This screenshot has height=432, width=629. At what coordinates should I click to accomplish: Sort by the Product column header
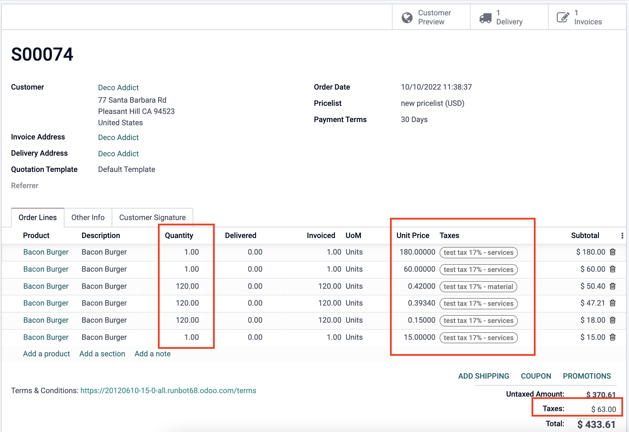click(36, 235)
